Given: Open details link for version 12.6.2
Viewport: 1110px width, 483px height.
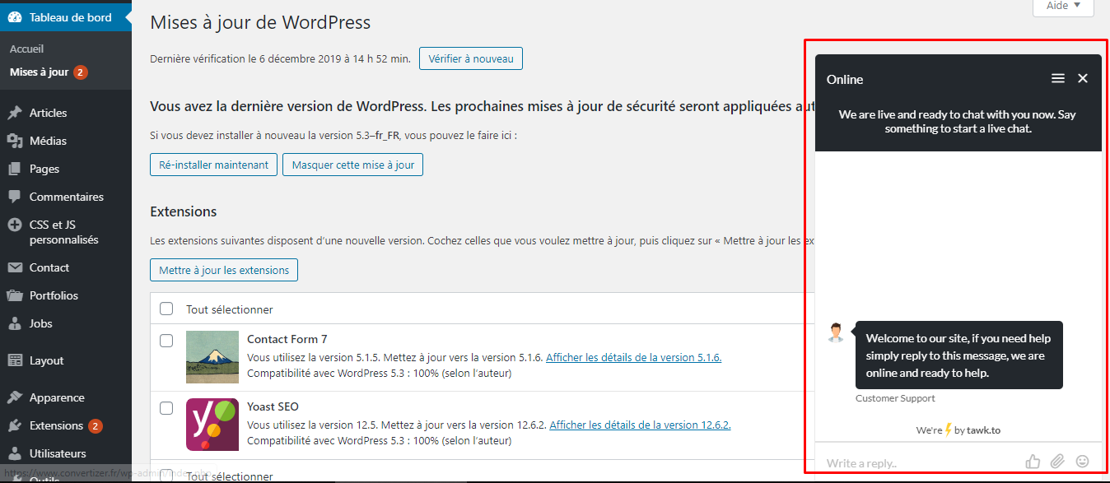Looking at the screenshot, I should pyautogui.click(x=641, y=425).
